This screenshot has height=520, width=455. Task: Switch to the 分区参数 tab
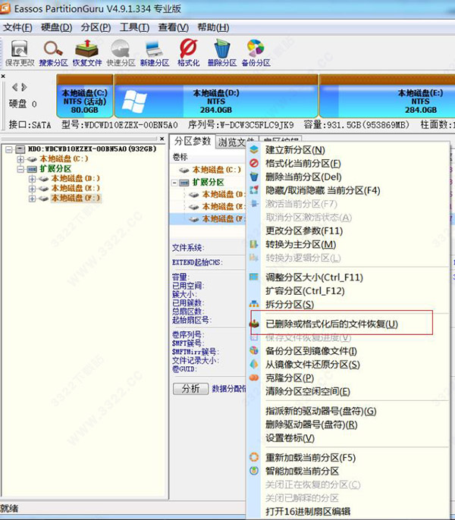(x=193, y=142)
